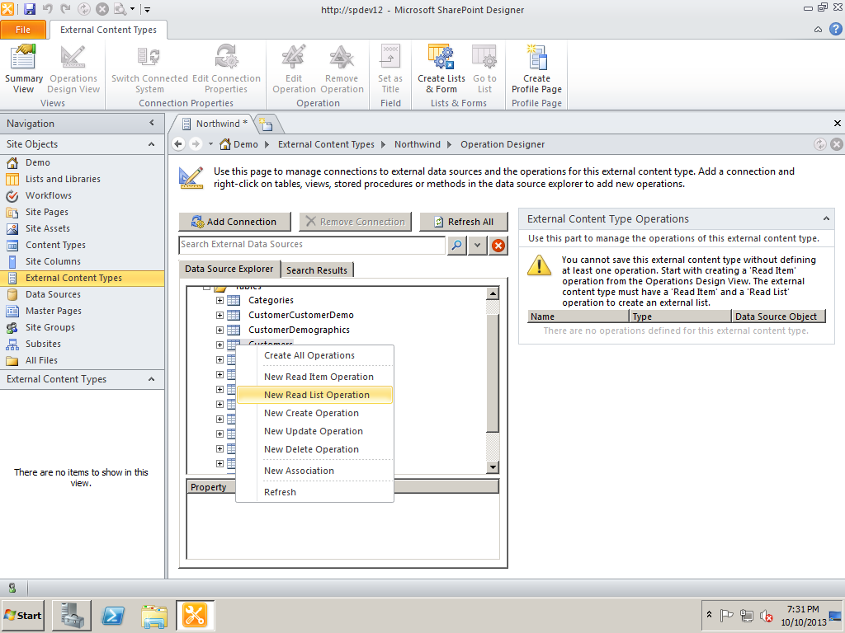This screenshot has height=633, width=845.
Task: Open Site Groups in navigation
Action: point(50,327)
